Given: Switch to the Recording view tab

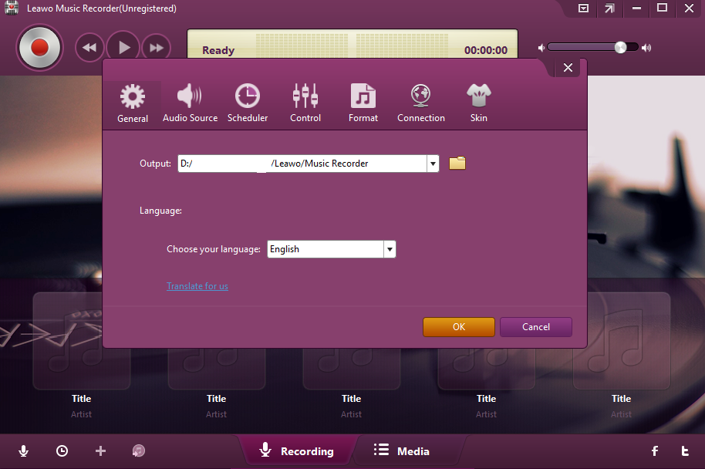Looking at the screenshot, I should pyautogui.click(x=297, y=450).
